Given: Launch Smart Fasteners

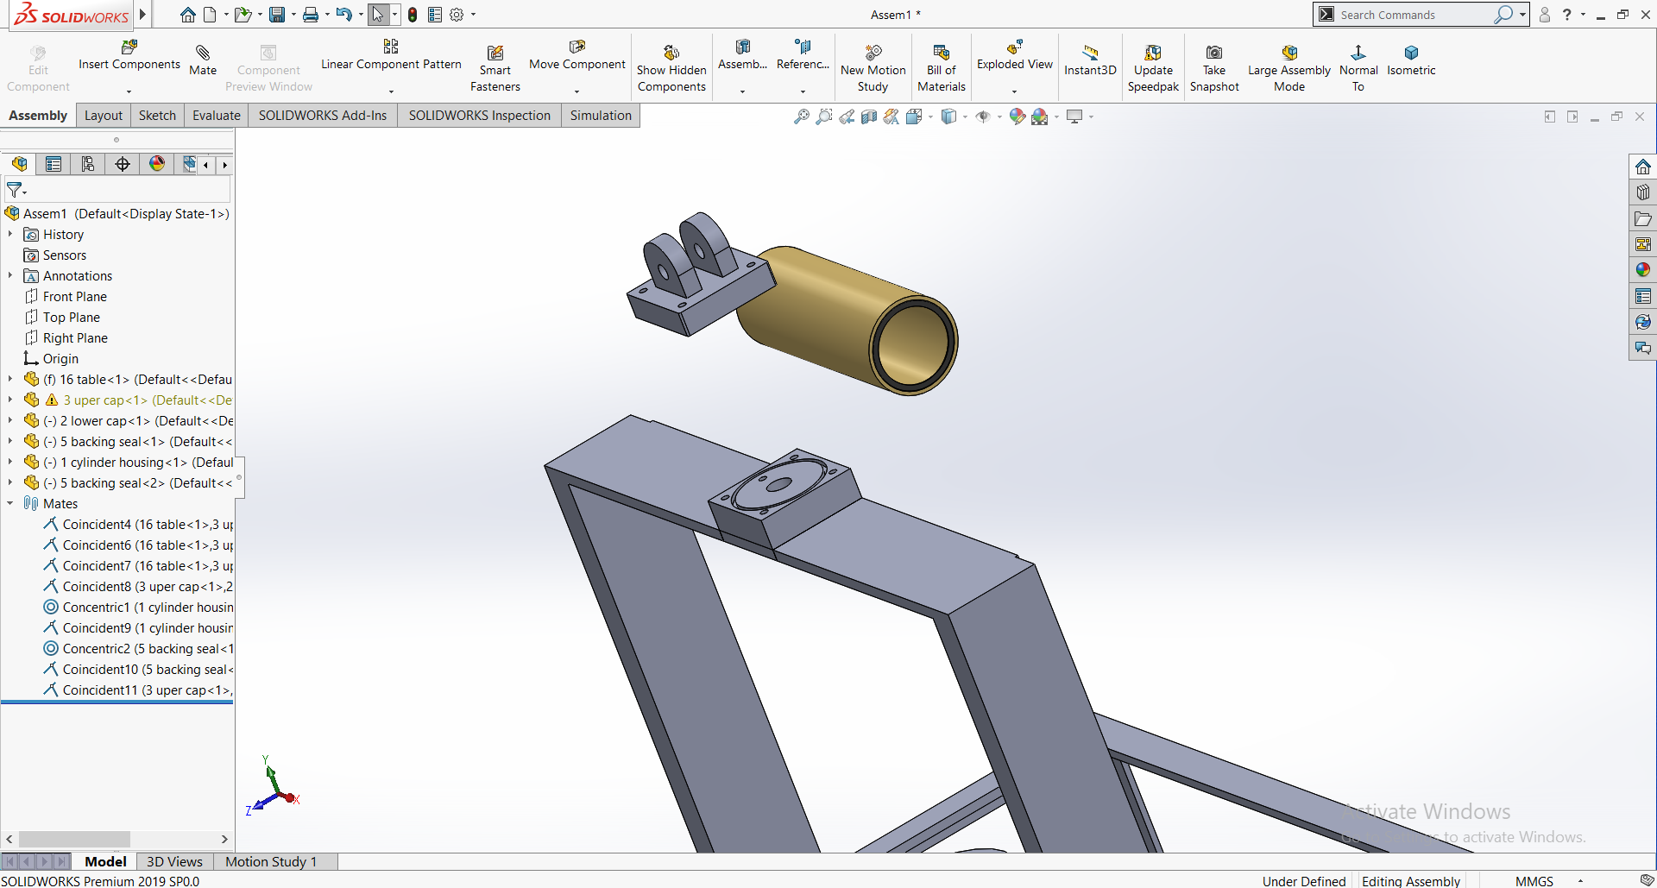Looking at the screenshot, I should pyautogui.click(x=495, y=68).
